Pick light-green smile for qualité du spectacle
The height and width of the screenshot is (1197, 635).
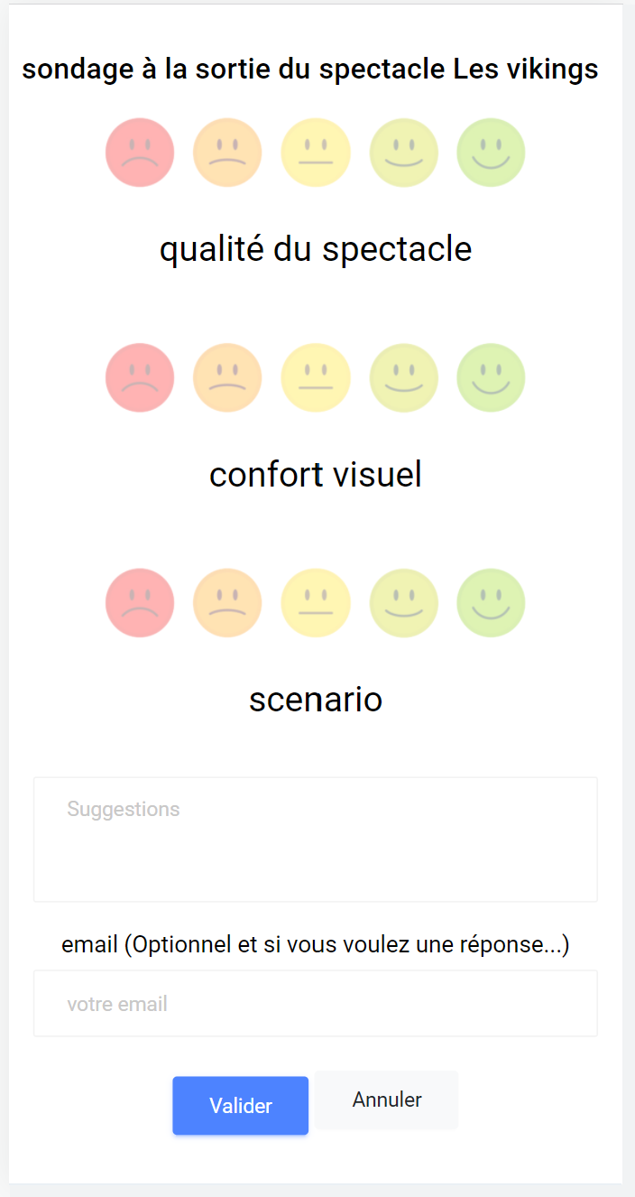pos(404,153)
